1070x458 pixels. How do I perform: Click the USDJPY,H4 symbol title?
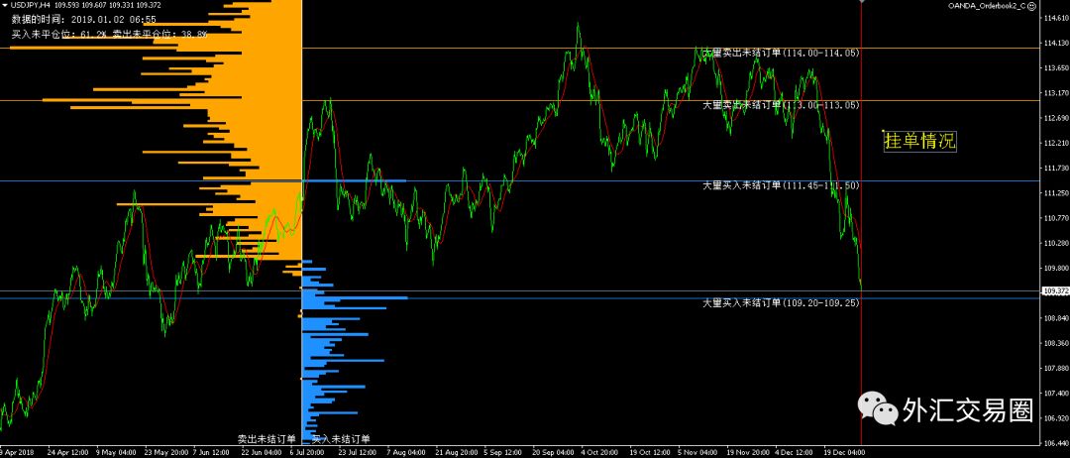click(31, 6)
